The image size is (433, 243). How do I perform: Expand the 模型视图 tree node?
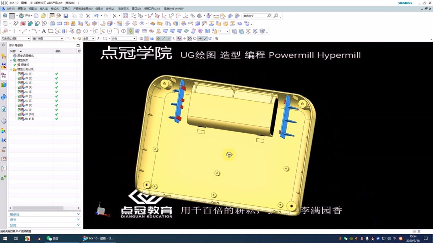11,60
